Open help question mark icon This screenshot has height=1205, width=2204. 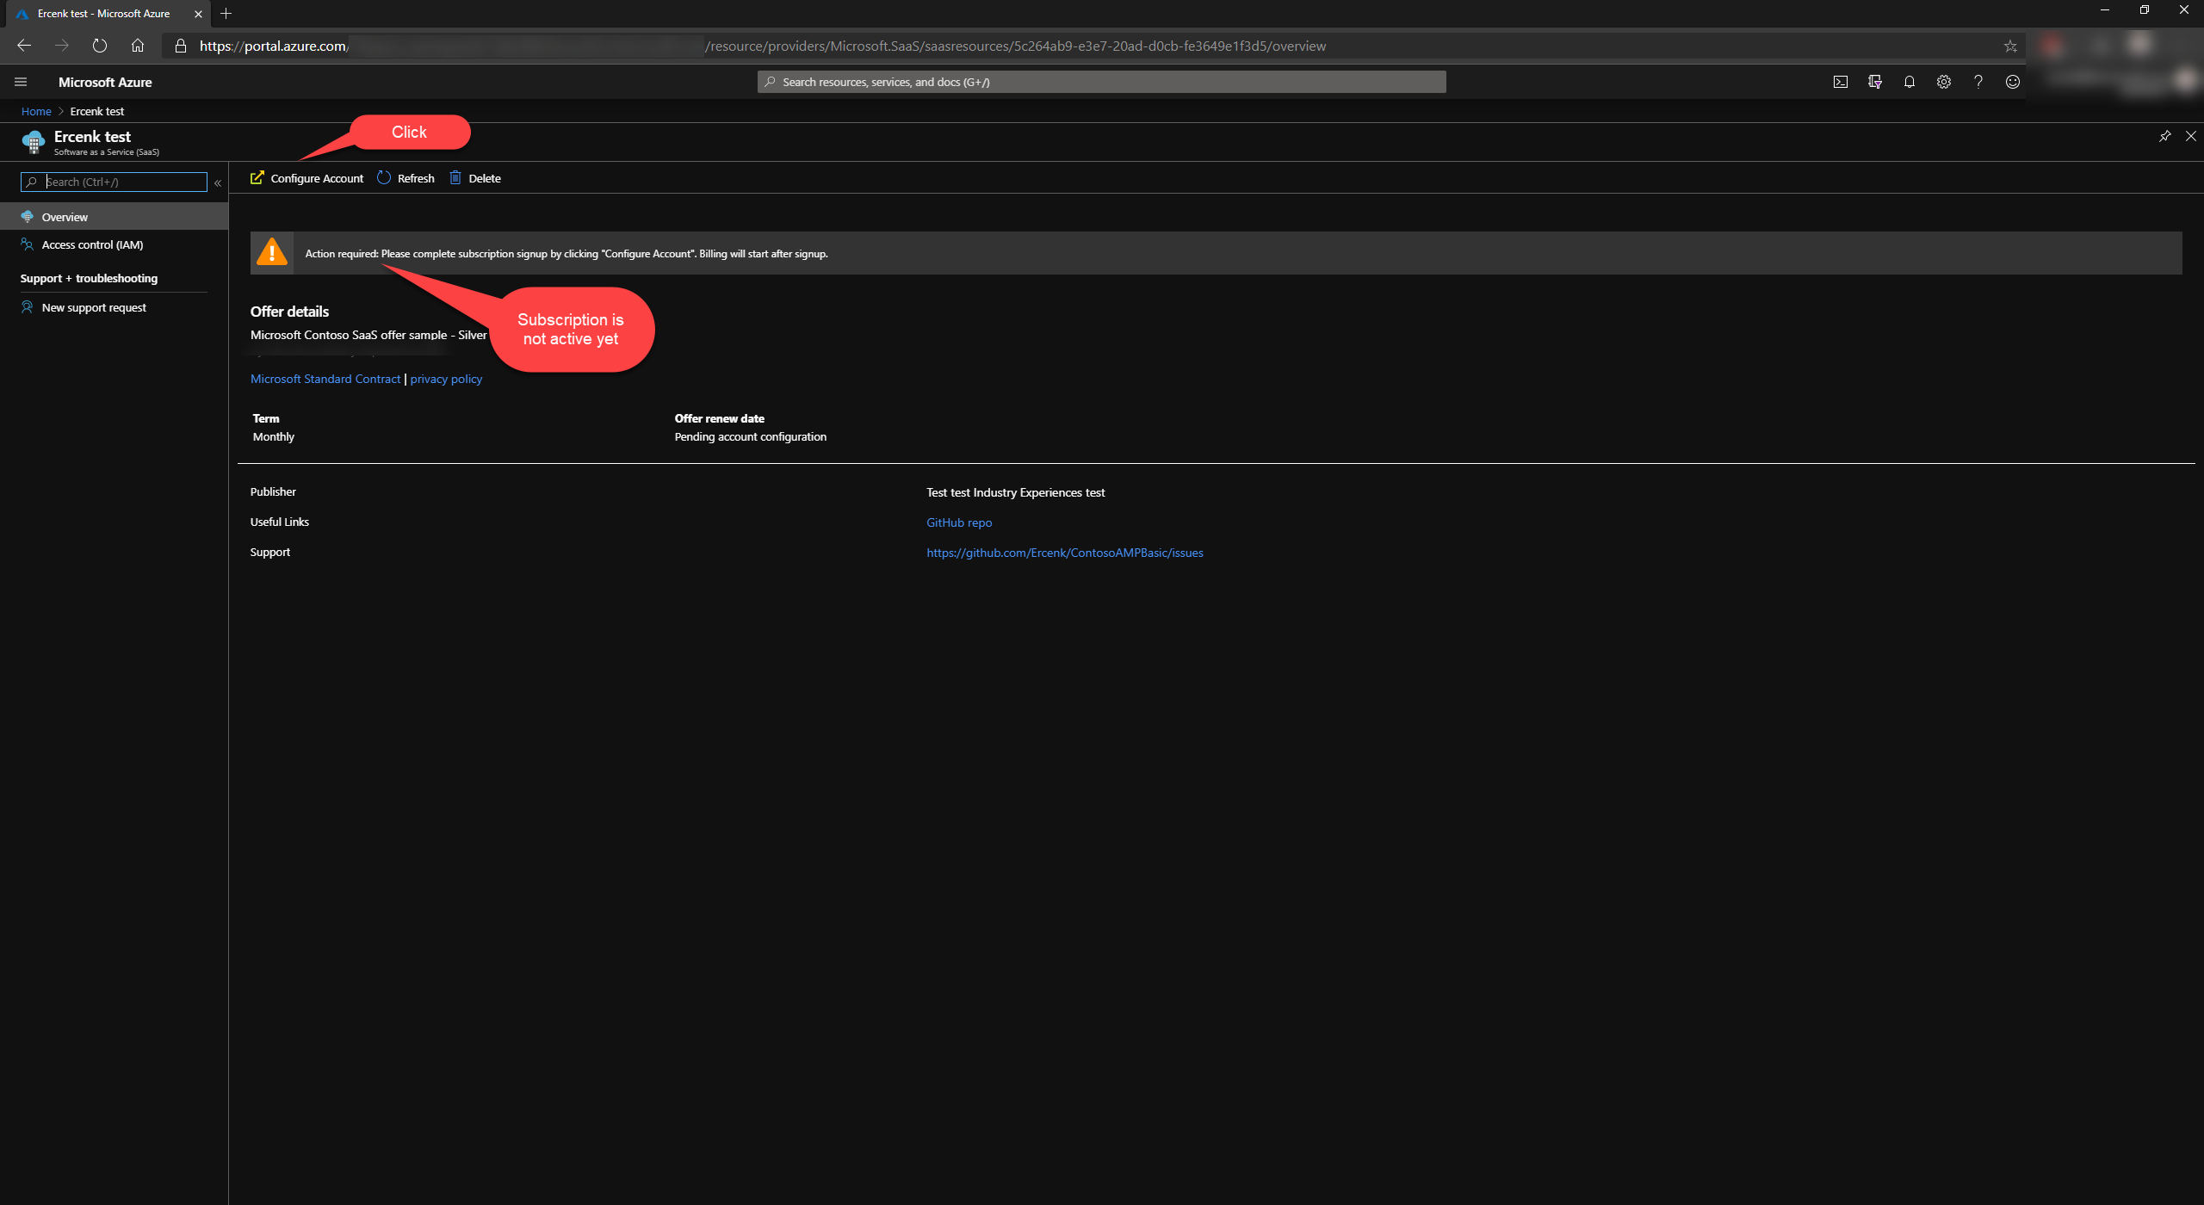(x=1978, y=82)
